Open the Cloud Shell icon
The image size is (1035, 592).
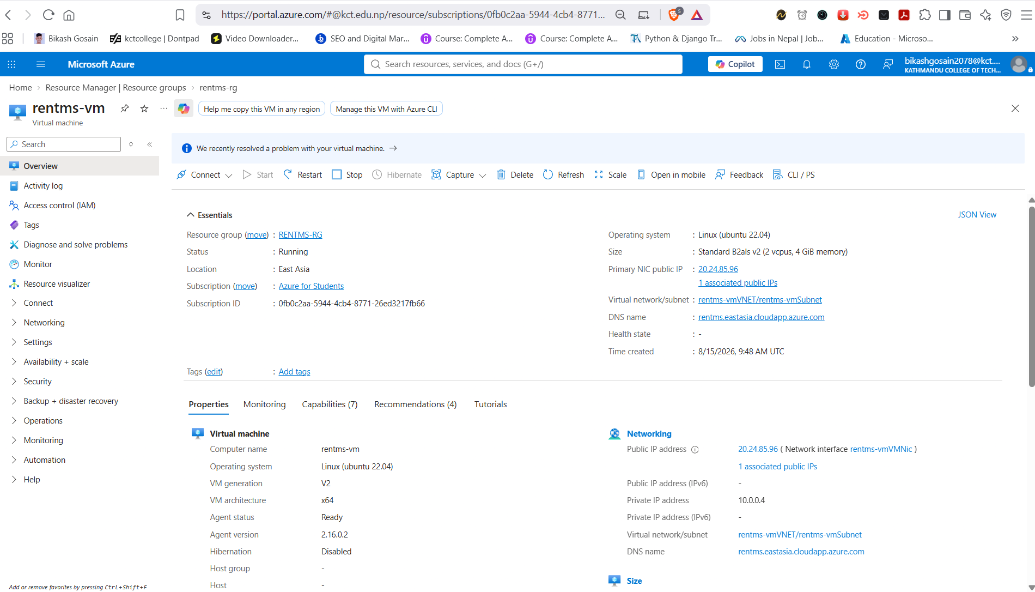[x=780, y=64]
